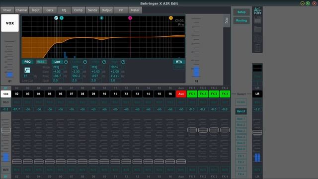Toggle the Bus 2 select button
Screen dimensions: 318x179
(x=241, y=125)
